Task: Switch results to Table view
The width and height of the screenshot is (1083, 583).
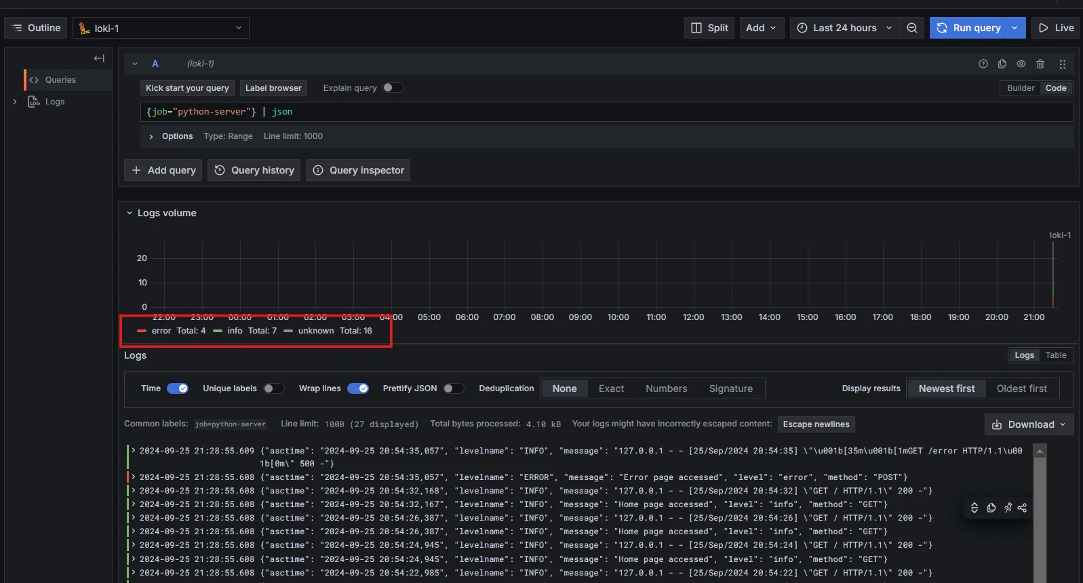Action: (1055, 355)
